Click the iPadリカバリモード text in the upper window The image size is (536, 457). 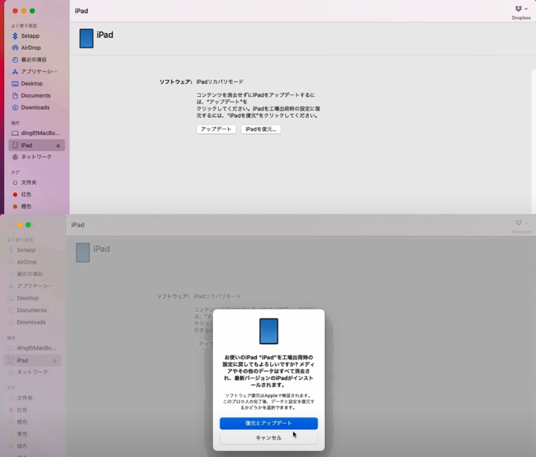(x=220, y=82)
